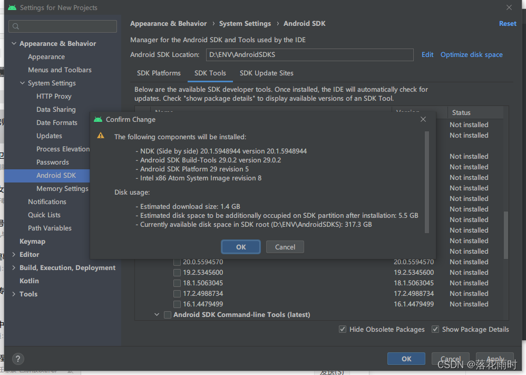Image resolution: width=526 pixels, height=375 pixels.
Task: Click the Apply button
Action: 495,359
